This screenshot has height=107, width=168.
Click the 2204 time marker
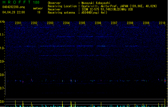coord(66,23)
